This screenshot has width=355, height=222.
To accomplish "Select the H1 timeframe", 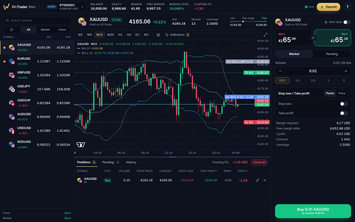I will [x=120, y=35].
